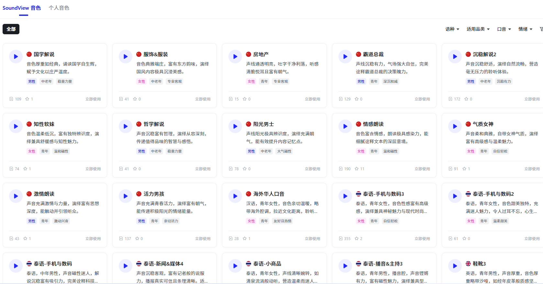The width and height of the screenshot is (543, 284).
Task: Play the 哲学解说 voice sample
Action: (x=126, y=126)
